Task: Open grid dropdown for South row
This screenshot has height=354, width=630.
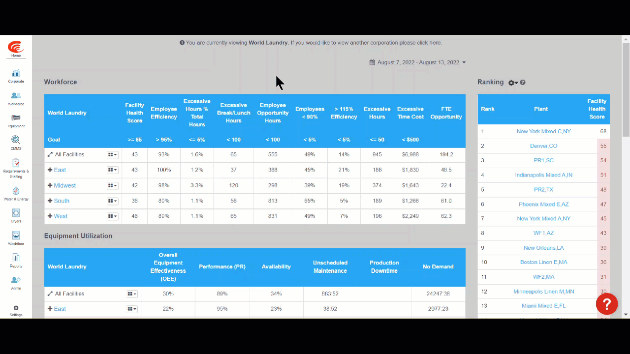Action: [x=113, y=201]
